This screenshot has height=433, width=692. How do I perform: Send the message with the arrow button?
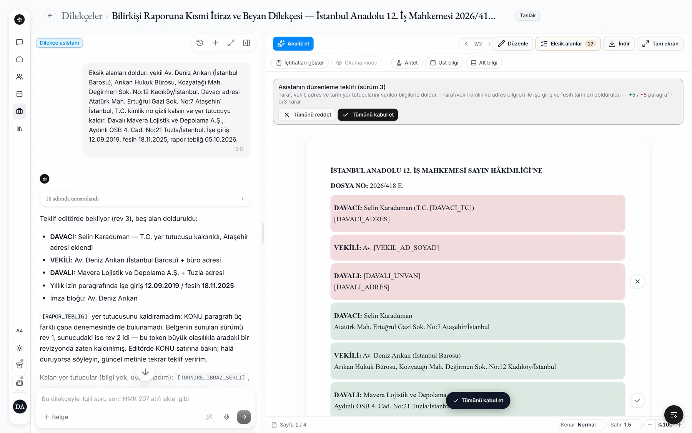click(244, 417)
